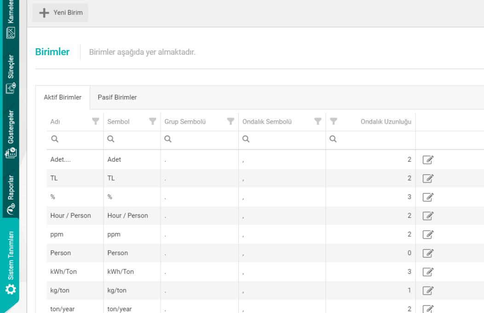Open Göstergeler in the sidebar
Screen dimensions: 484x313
pos(10,134)
